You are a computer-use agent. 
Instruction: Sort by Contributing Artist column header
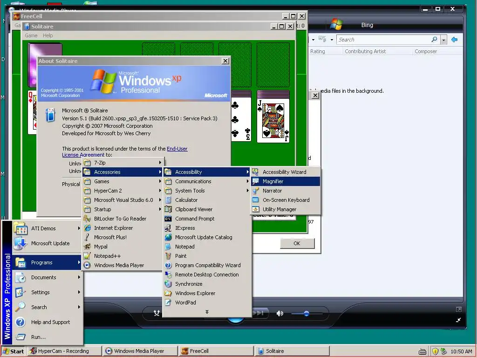365,51
